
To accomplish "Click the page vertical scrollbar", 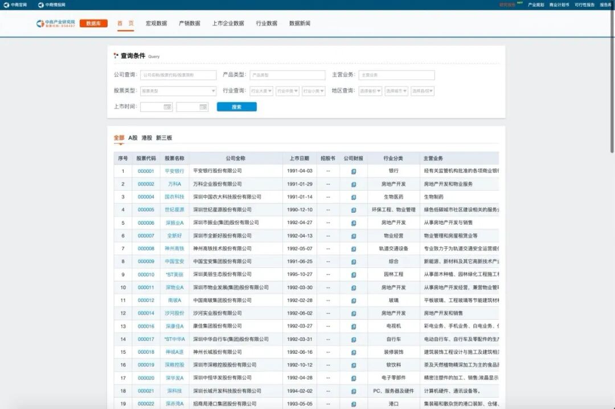I will click(x=612, y=77).
